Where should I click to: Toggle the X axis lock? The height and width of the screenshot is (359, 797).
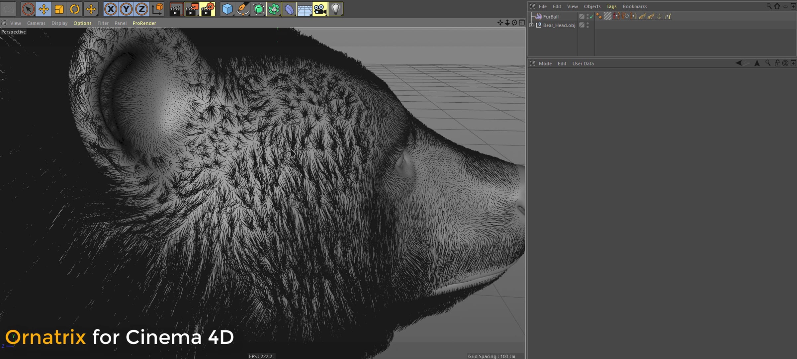tap(111, 9)
